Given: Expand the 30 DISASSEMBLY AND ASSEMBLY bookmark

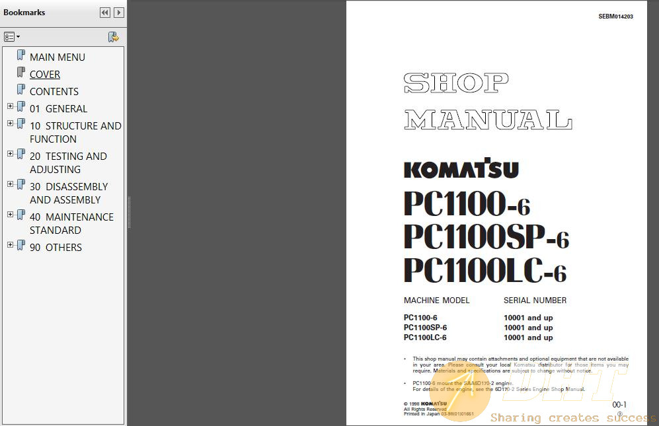Looking at the screenshot, I should tap(10, 184).
